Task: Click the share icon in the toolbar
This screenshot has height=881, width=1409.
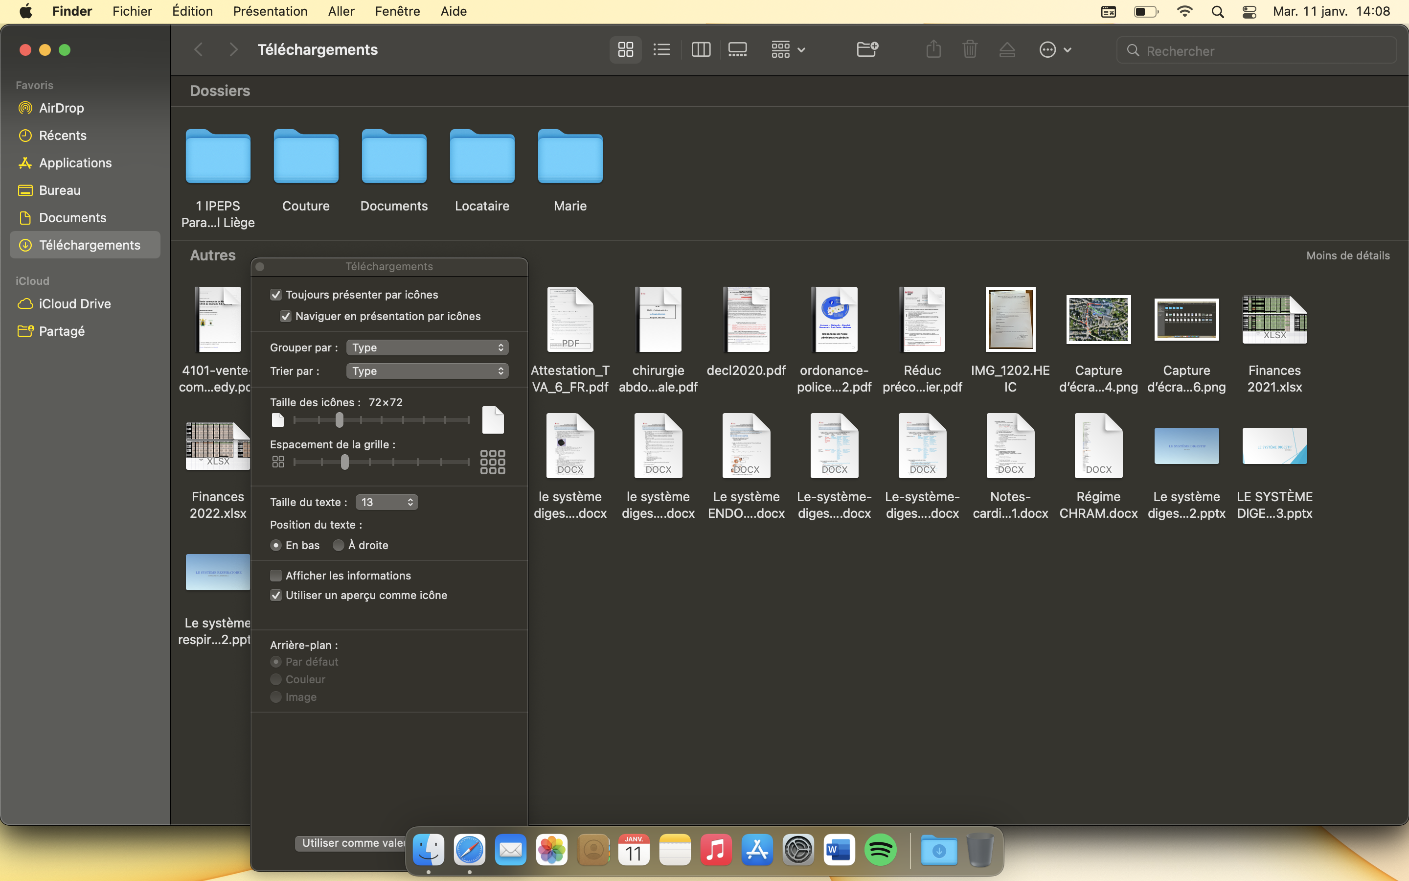Action: [x=933, y=49]
